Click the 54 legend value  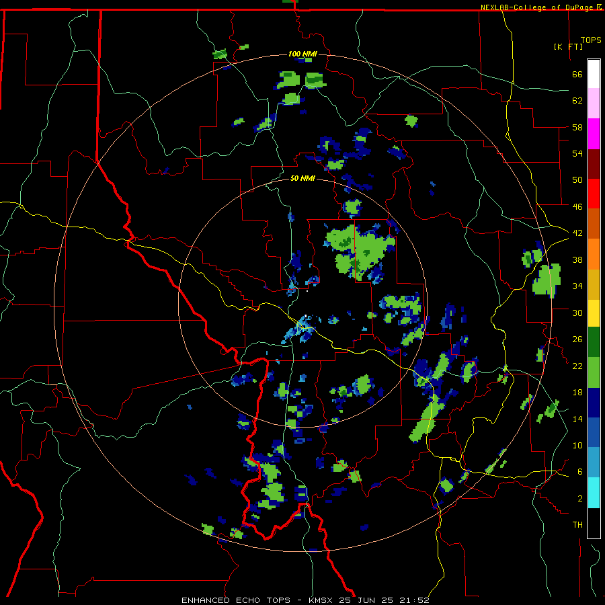(577, 153)
